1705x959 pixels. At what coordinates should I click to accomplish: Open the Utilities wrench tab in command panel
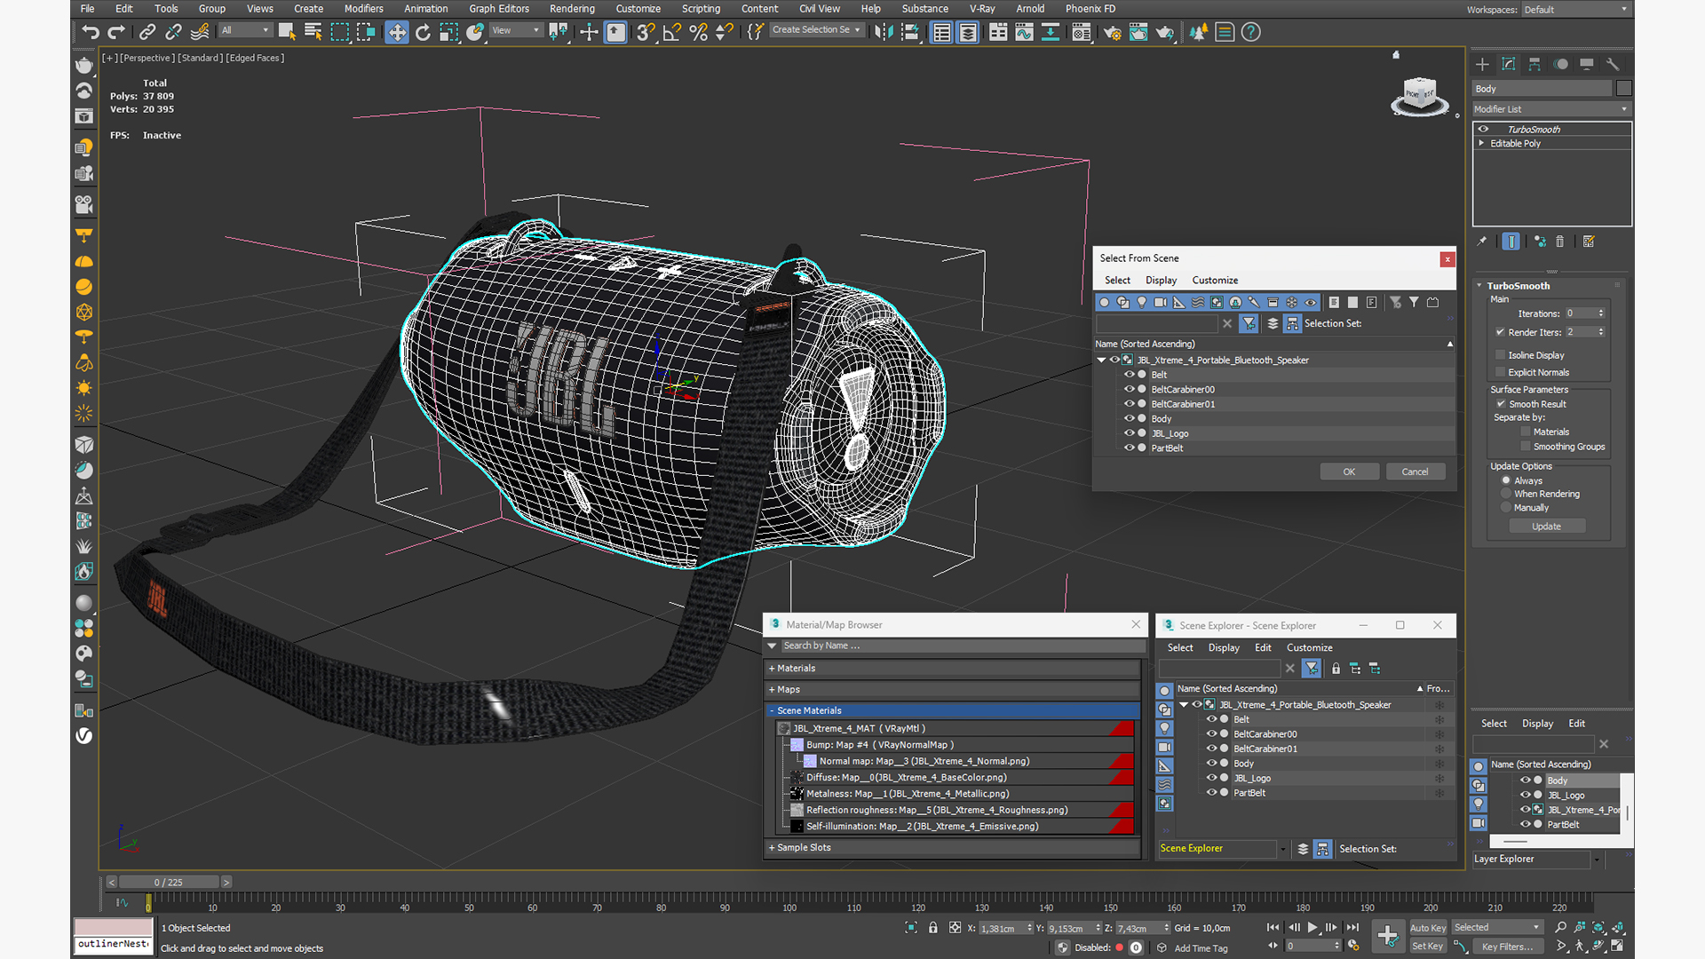pyautogui.click(x=1613, y=64)
